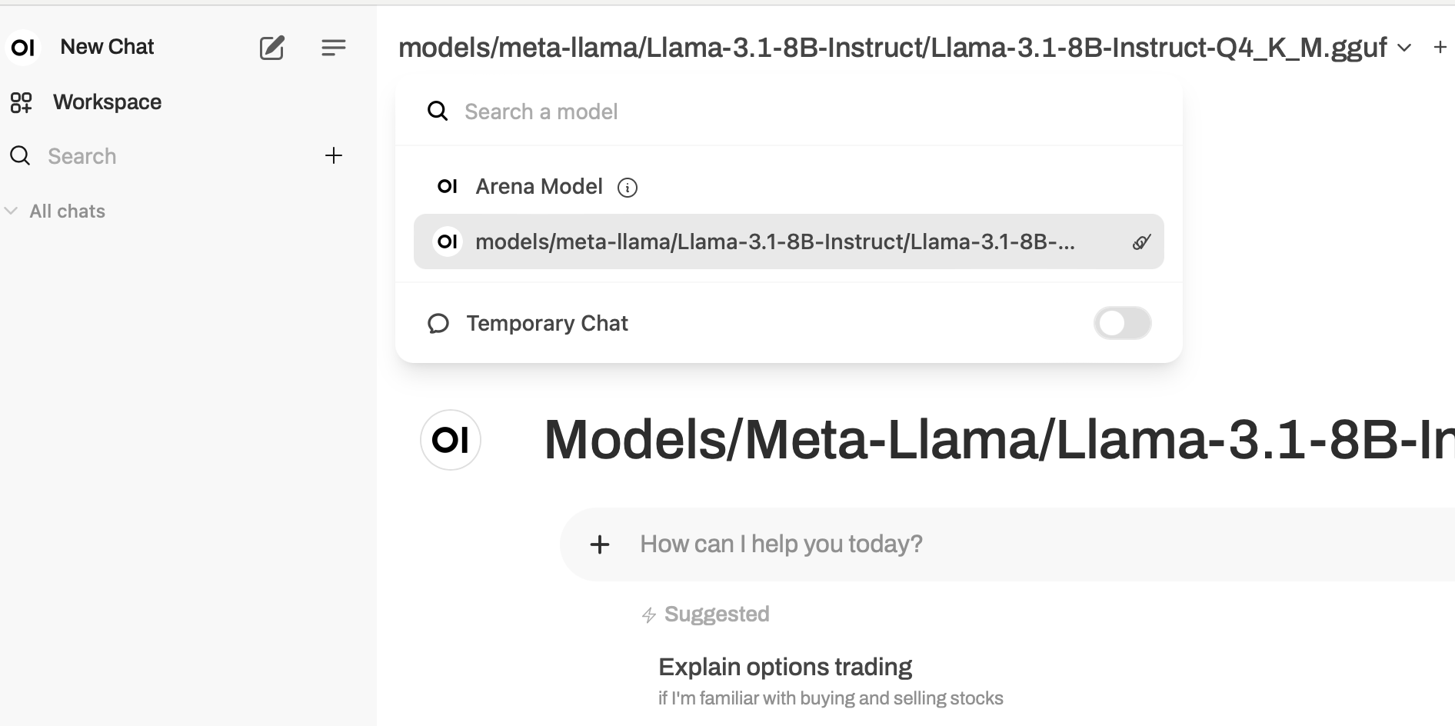Type in the Search a model field
Screen dimensions: 1455x726
point(769,112)
